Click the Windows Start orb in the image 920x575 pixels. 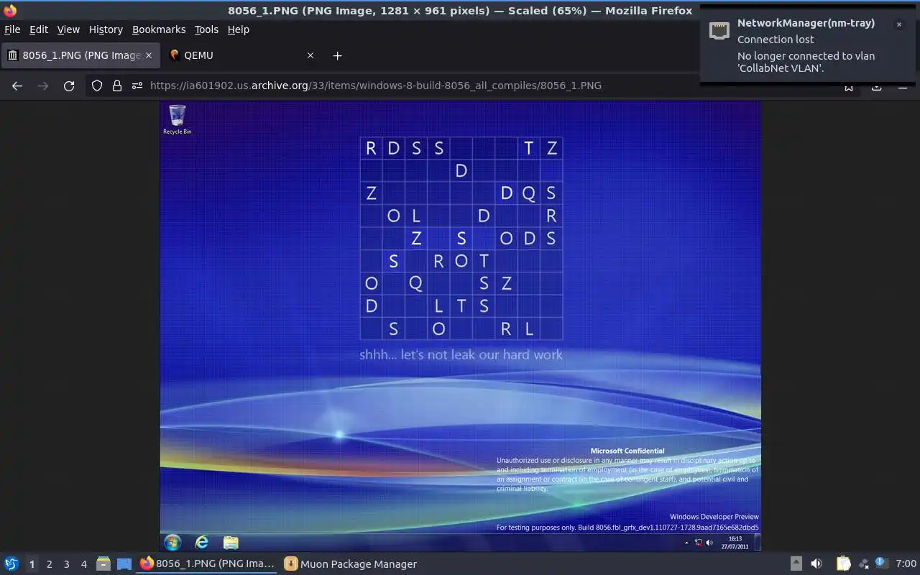(x=172, y=542)
